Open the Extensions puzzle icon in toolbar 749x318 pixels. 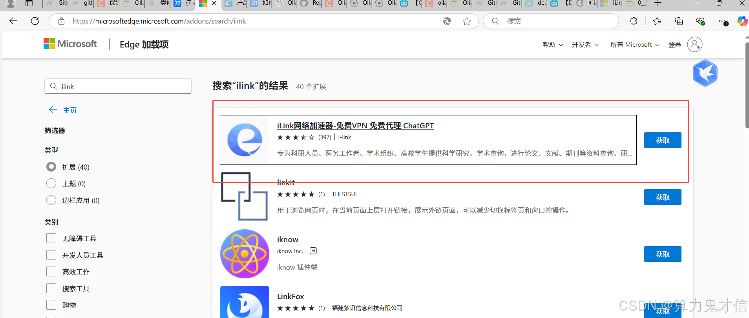(x=633, y=21)
